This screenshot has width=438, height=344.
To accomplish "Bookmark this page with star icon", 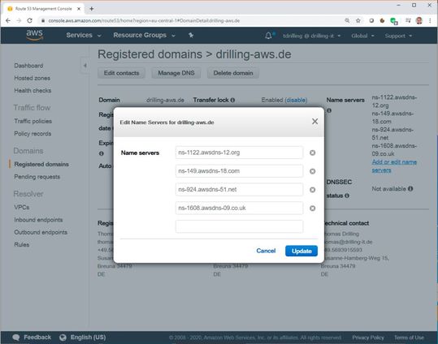I will tap(358, 20).
